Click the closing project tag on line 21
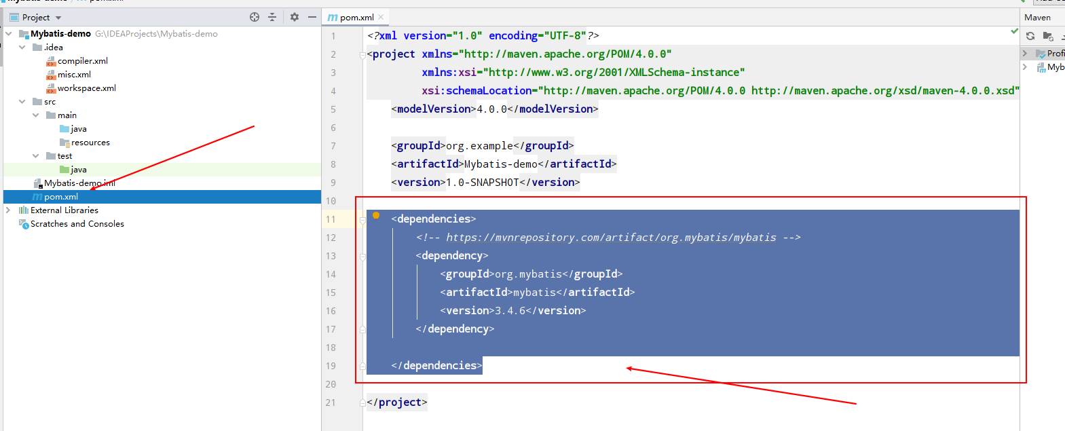1065x431 pixels. [397, 402]
